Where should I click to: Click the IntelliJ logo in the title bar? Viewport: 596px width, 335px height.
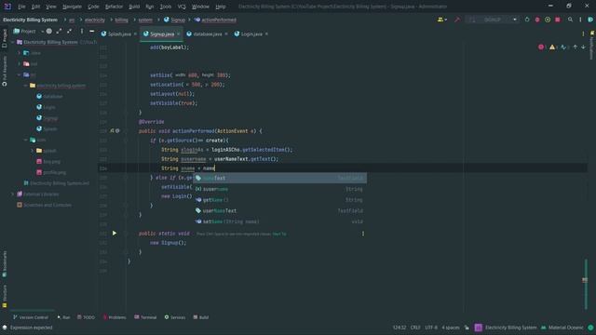(x=7, y=7)
